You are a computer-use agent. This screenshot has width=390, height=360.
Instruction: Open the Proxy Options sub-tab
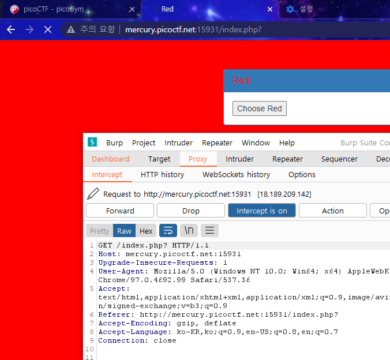[x=302, y=175]
